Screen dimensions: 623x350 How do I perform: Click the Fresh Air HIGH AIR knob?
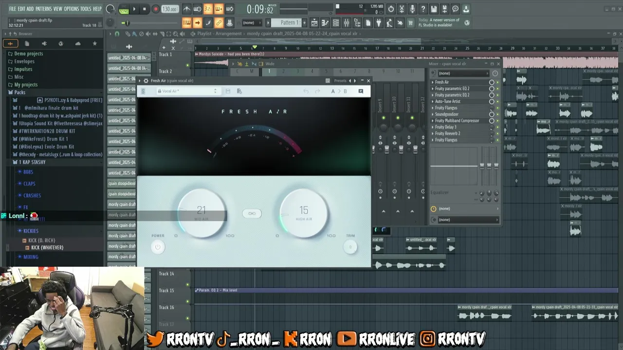coord(304,213)
